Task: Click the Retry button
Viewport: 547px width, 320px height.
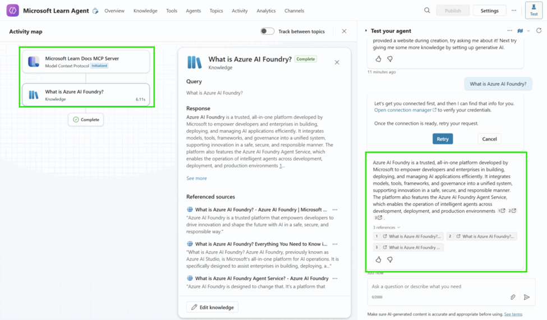Action: 443,139
